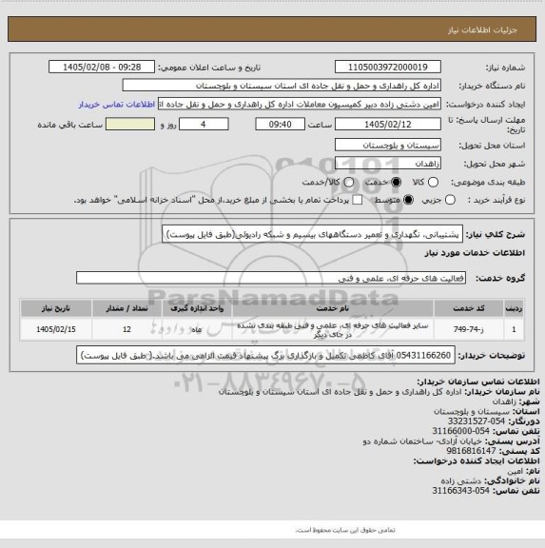Click the service group field فعالیت های حرفه ای
Screen dimensions: 545x548
coord(271,278)
